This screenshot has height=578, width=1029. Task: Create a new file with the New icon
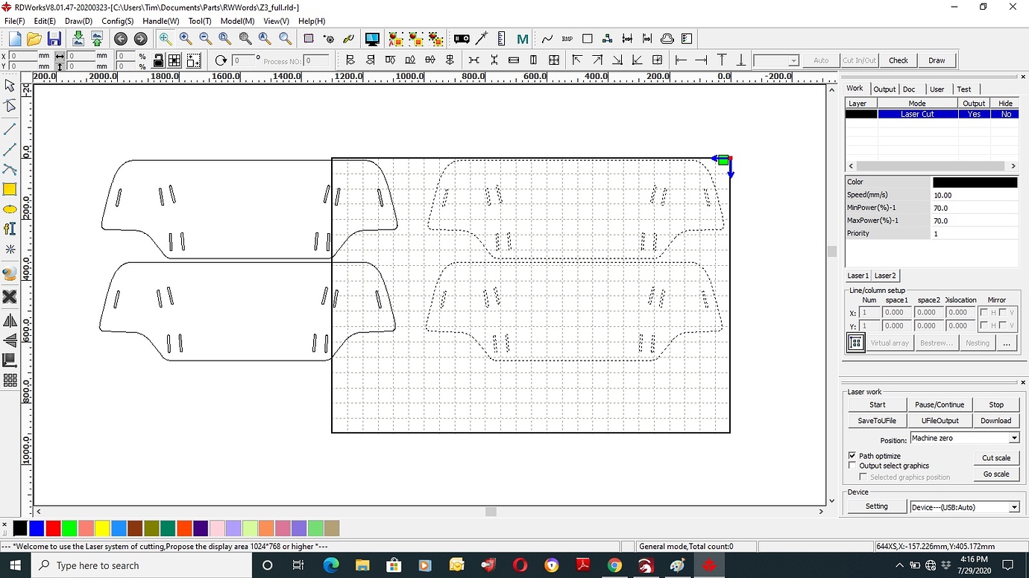pyautogui.click(x=15, y=39)
